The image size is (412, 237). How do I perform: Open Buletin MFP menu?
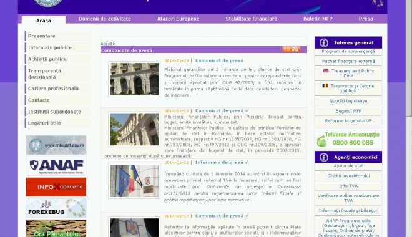318,19
